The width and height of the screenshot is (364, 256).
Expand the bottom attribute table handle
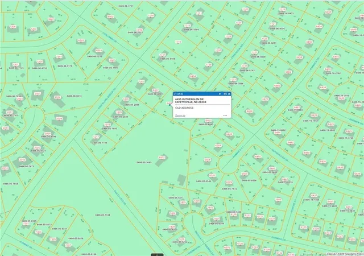tap(157, 255)
